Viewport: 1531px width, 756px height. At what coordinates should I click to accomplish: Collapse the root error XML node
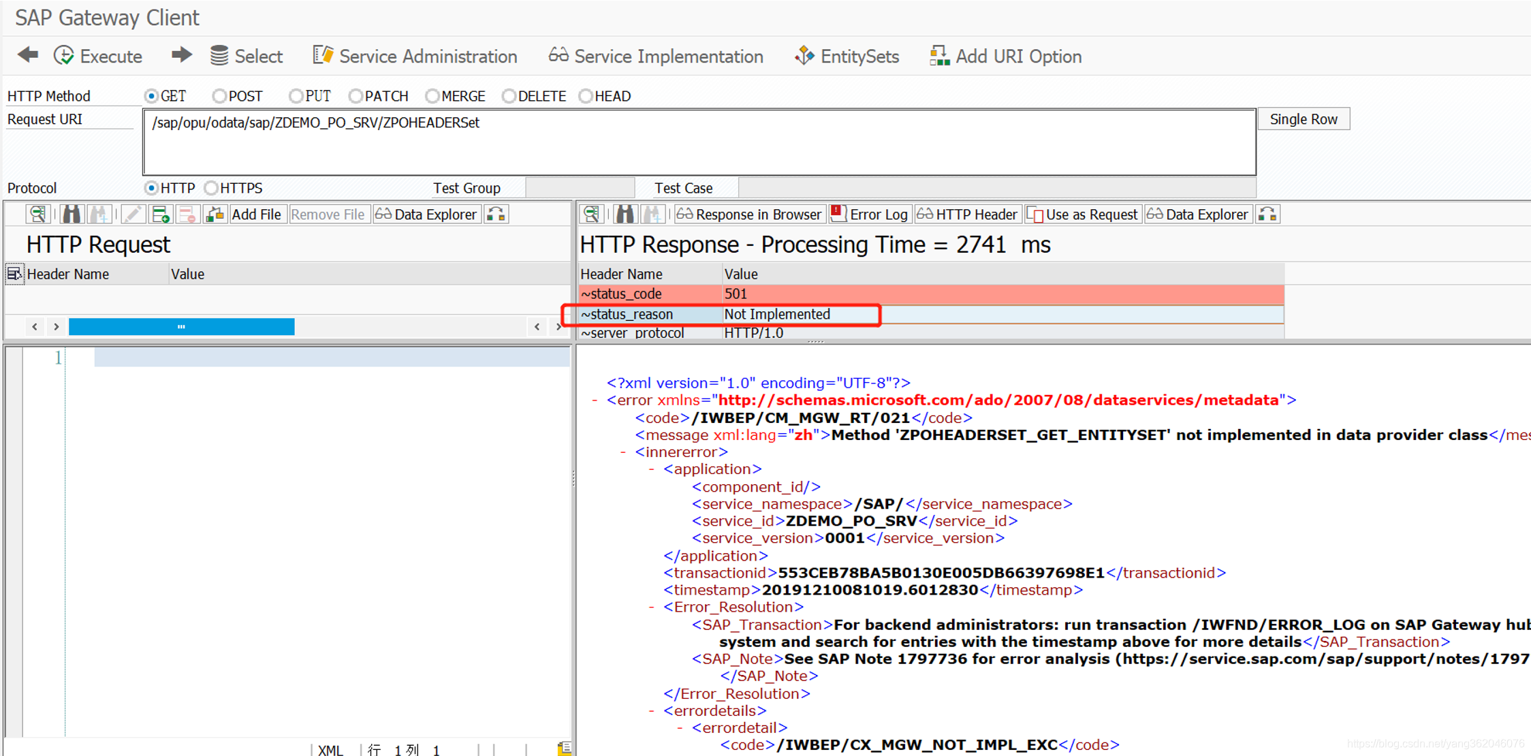coord(595,400)
